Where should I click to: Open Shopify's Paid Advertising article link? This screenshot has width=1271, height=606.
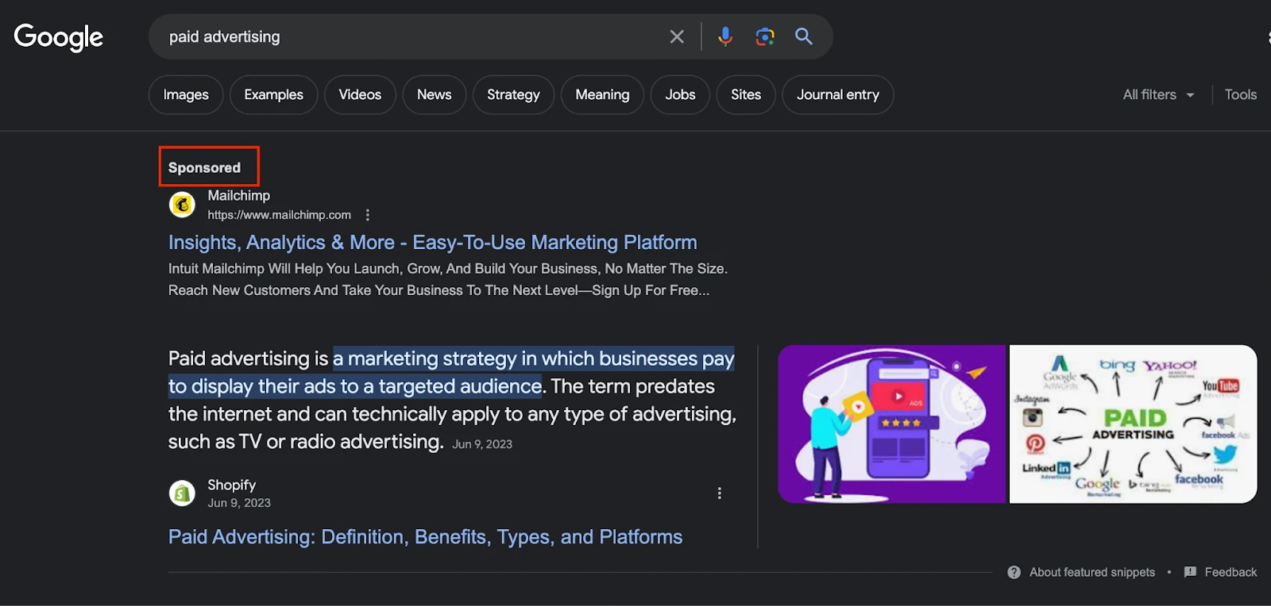[x=426, y=537]
